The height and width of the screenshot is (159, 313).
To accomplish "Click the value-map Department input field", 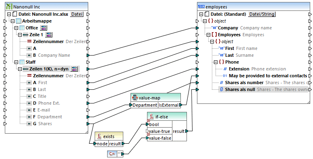I will tap(145, 105).
